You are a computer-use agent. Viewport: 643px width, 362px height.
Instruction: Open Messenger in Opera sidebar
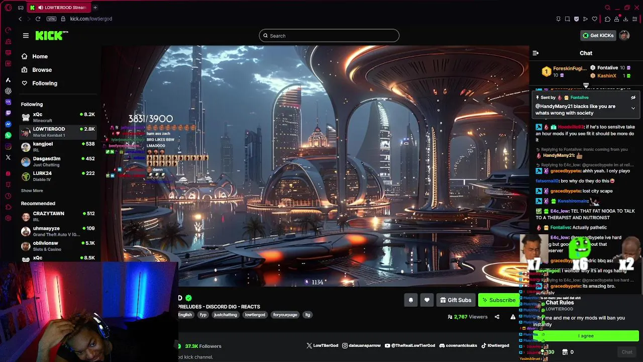tap(8, 124)
